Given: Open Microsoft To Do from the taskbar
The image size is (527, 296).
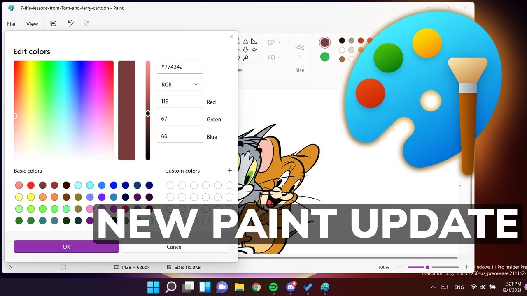Looking at the screenshot, I should (308, 287).
